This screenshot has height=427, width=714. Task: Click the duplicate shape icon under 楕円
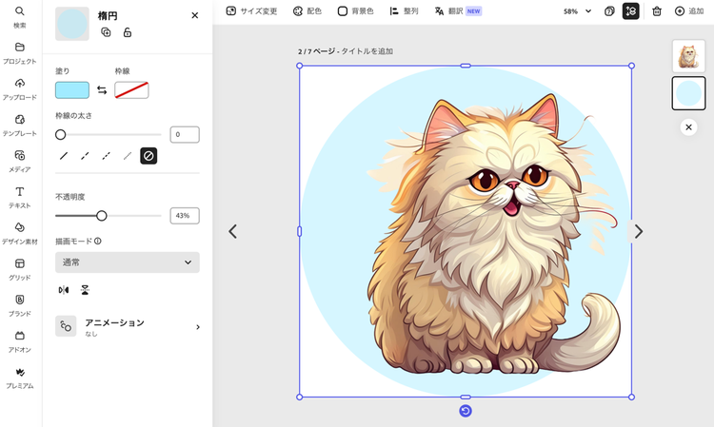106,32
